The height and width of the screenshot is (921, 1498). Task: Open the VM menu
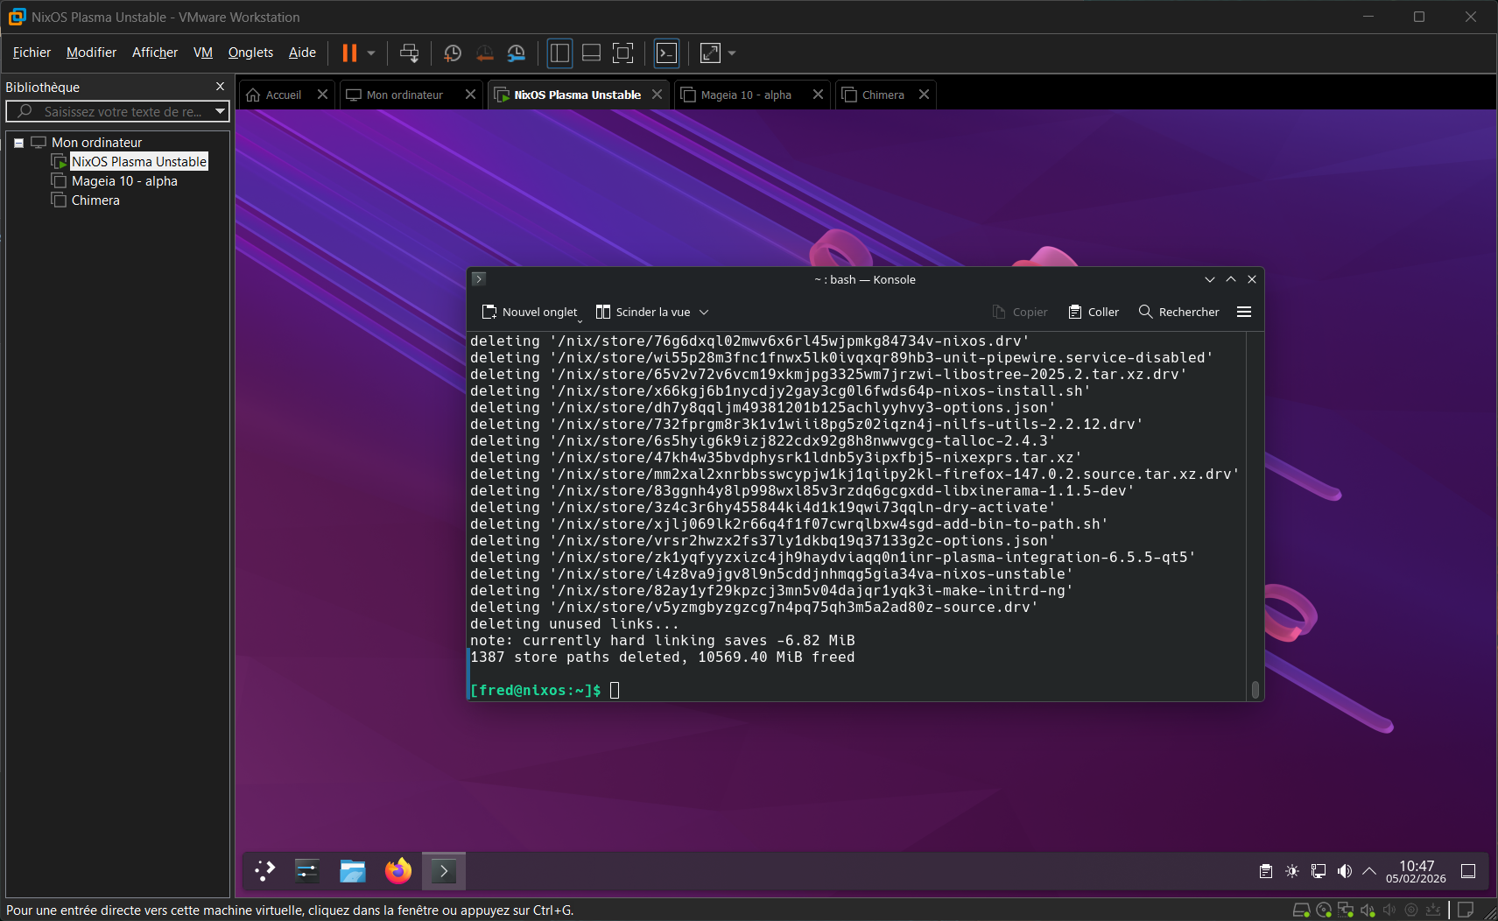pyautogui.click(x=203, y=53)
